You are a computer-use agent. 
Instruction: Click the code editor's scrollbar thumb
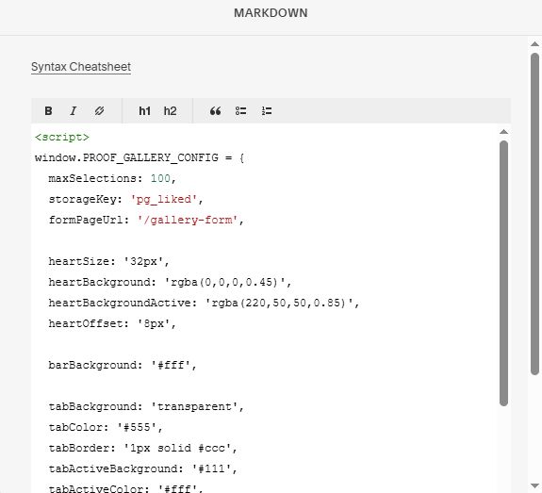point(503,273)
